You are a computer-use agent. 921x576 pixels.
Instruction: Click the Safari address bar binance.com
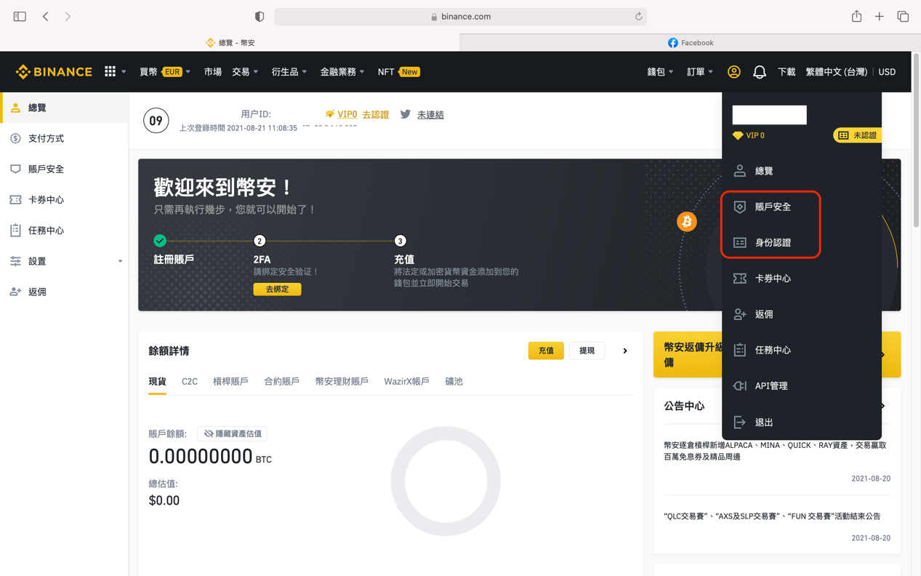[x=461, y=16]
